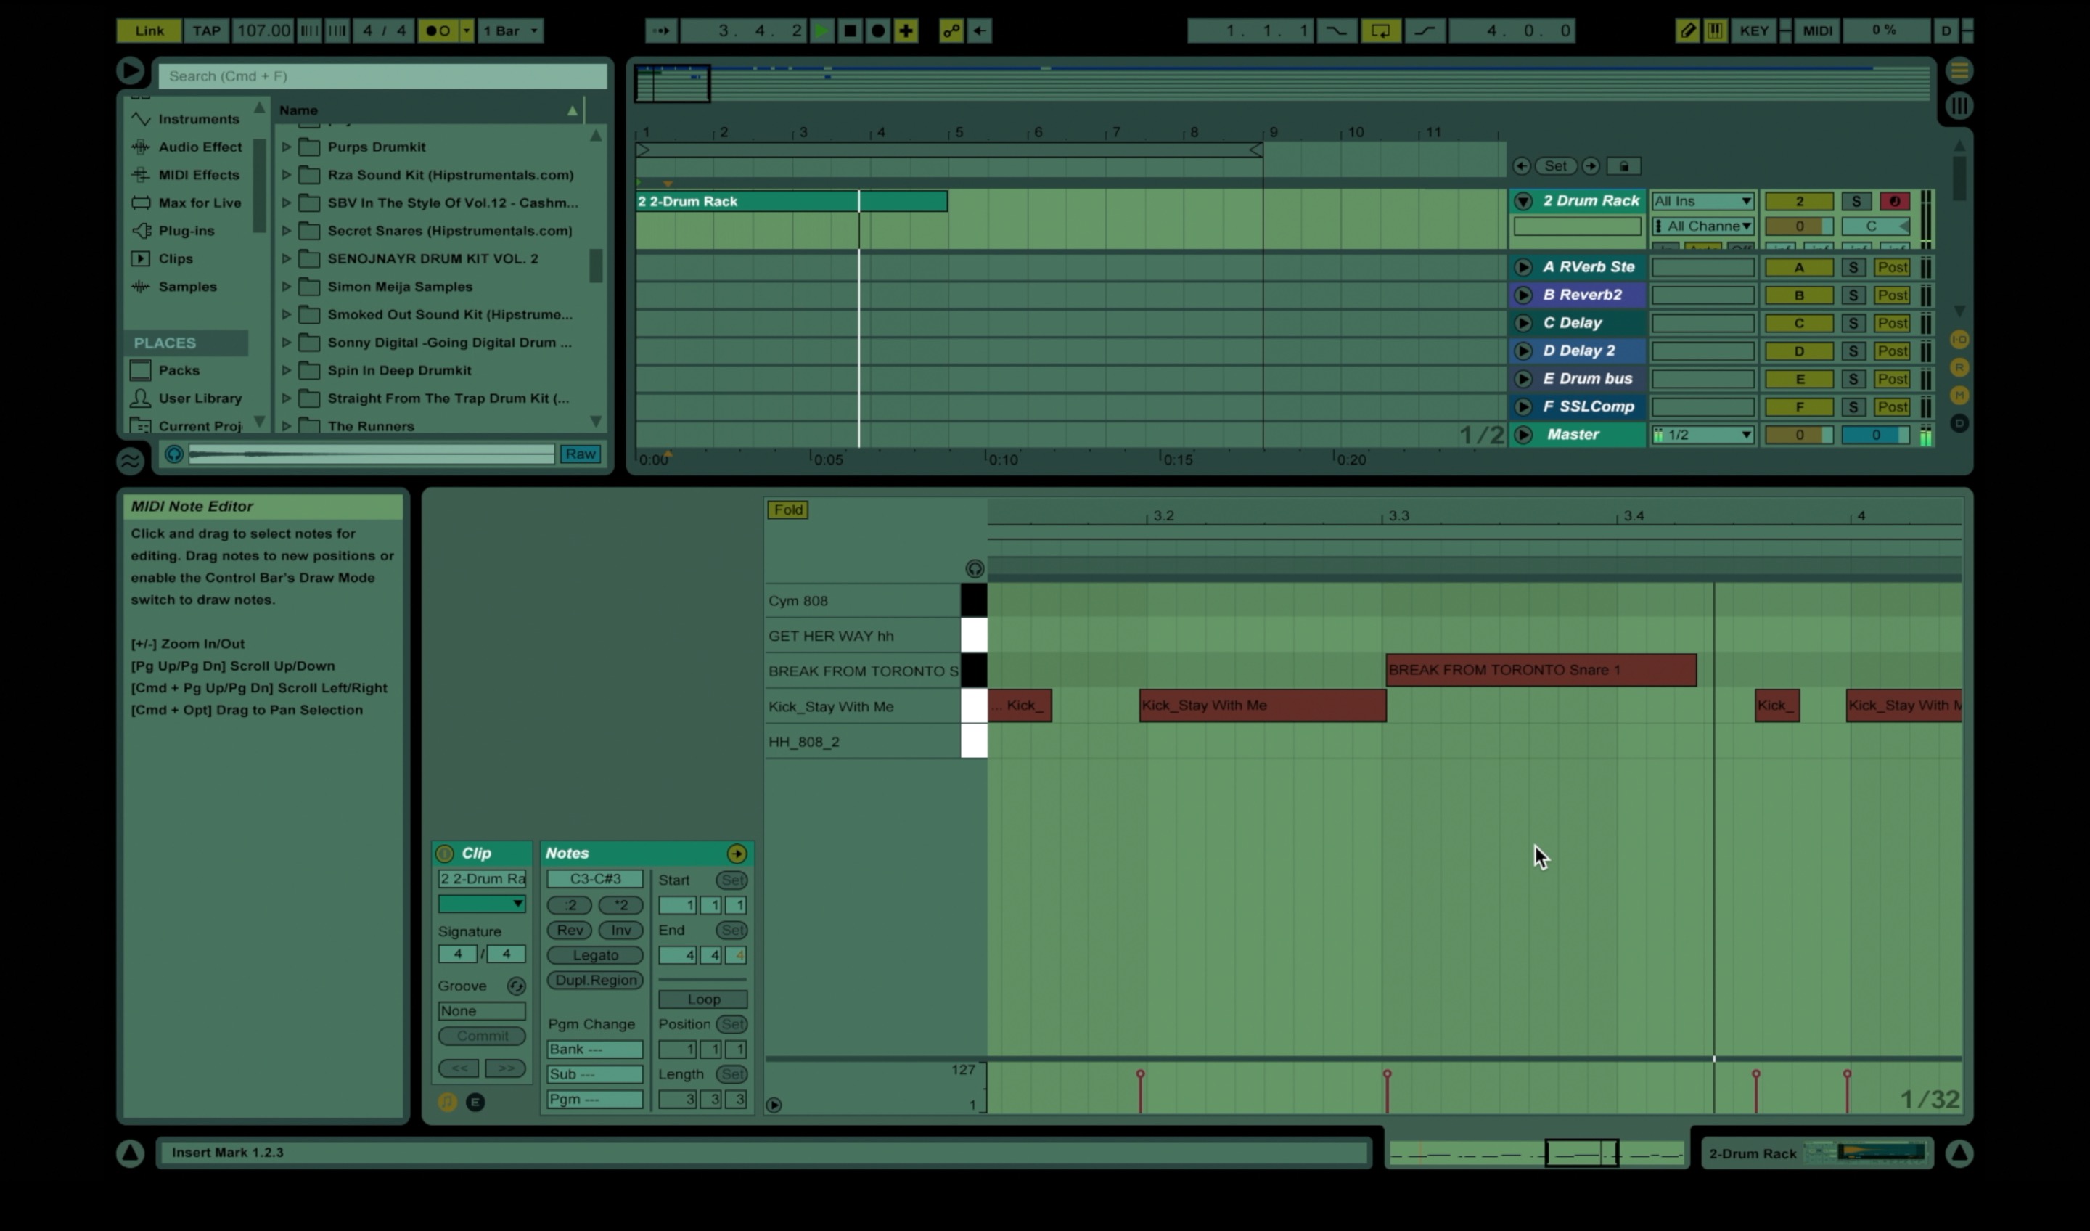Viewport: 2090px width, 1231px height.
Task: Click the Arrangement Record button
Action: coord(878,30)
